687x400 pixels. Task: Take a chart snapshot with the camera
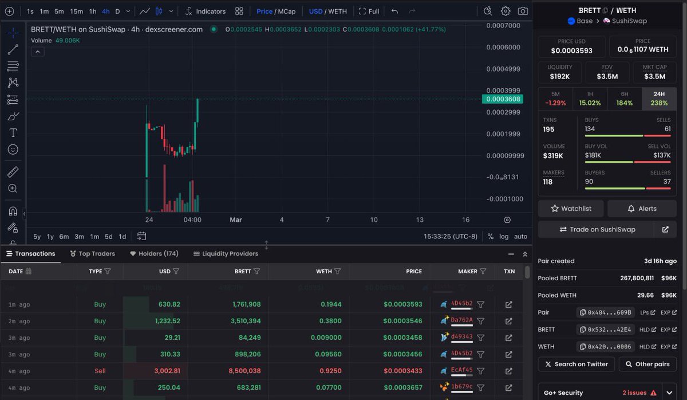tap(523, 11)
